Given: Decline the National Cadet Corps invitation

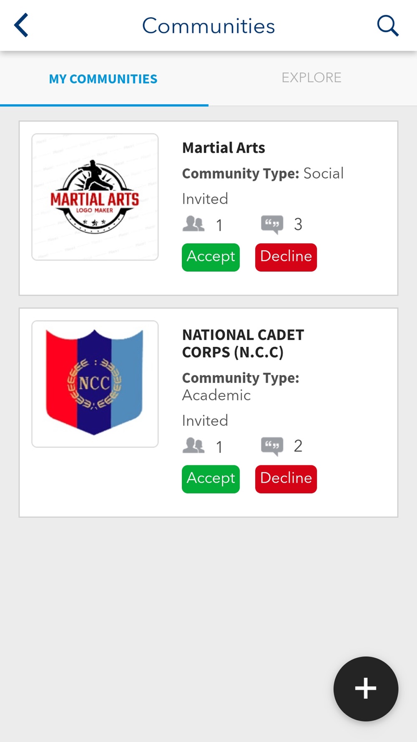Looking at the screenshot, I should click(x=286, y=479).
